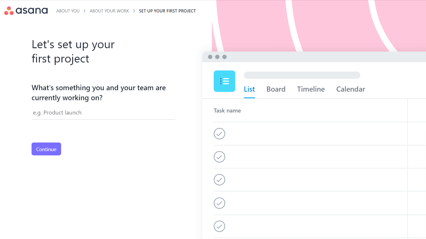Image resolution: width=426 pixels, height=239 pixels.
Task: Click the blue list project icon
Action: coord(224,81)
